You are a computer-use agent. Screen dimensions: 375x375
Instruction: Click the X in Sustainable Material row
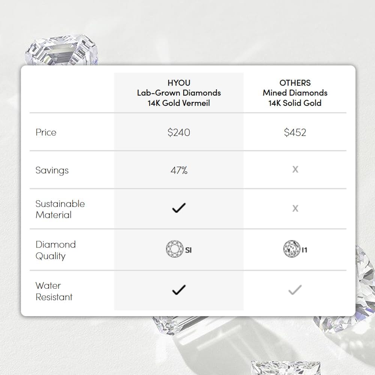295,208
